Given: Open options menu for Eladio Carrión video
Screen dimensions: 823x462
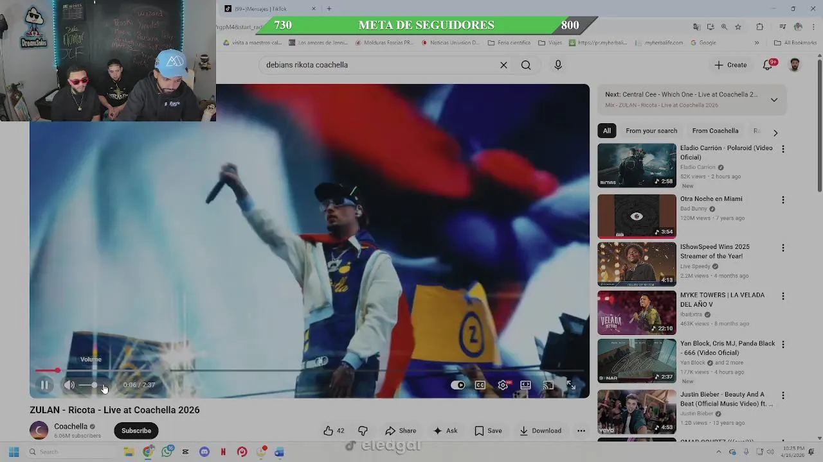Looking at the screenshot, I should pos(782,149).
